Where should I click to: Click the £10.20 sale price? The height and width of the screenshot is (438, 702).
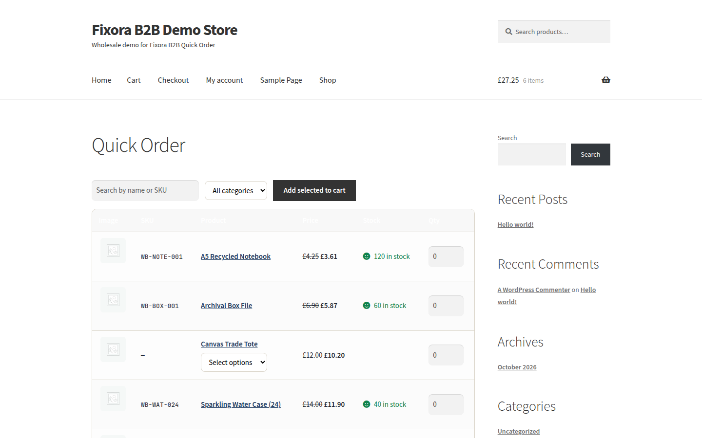(334, 355)
